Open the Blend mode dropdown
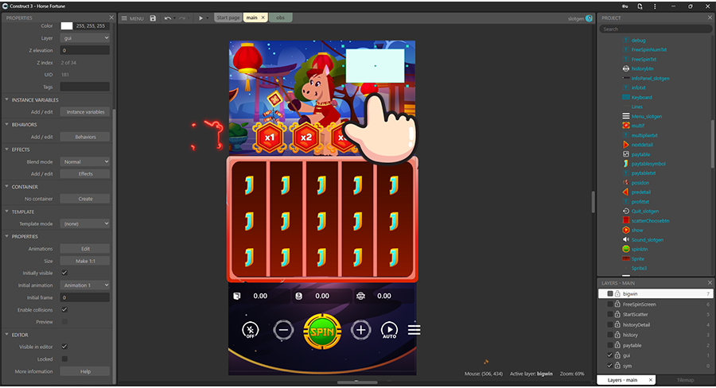This screenshot has width=716, height=388. (x=85, y=161)
